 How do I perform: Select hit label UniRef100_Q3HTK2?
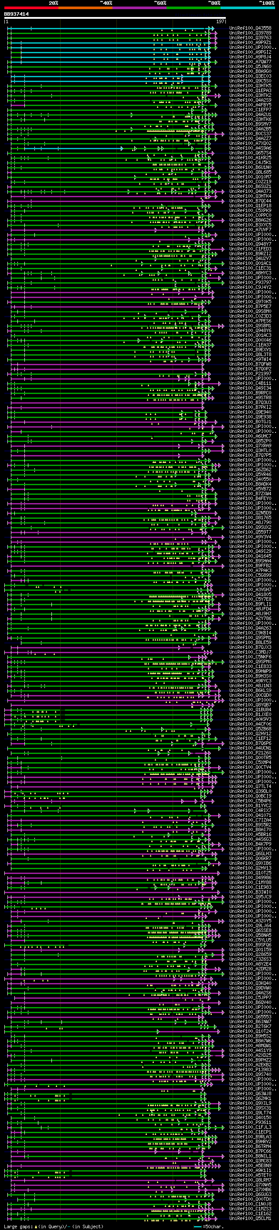click(250, 95)
